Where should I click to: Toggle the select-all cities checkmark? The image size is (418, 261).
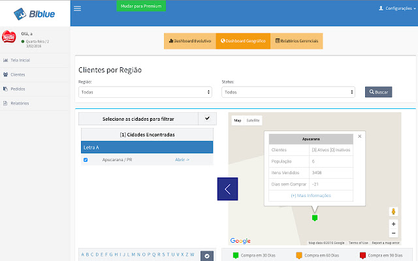pyautogui.click(x=207, y=118)
